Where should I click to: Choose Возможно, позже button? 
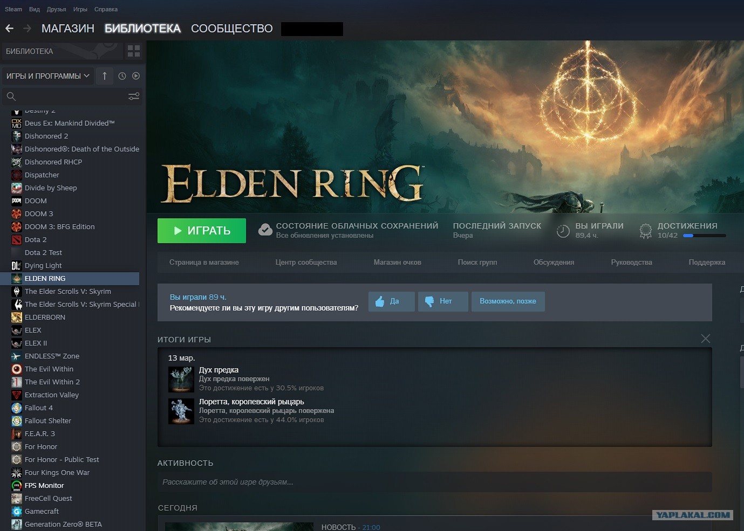(508, 301)
